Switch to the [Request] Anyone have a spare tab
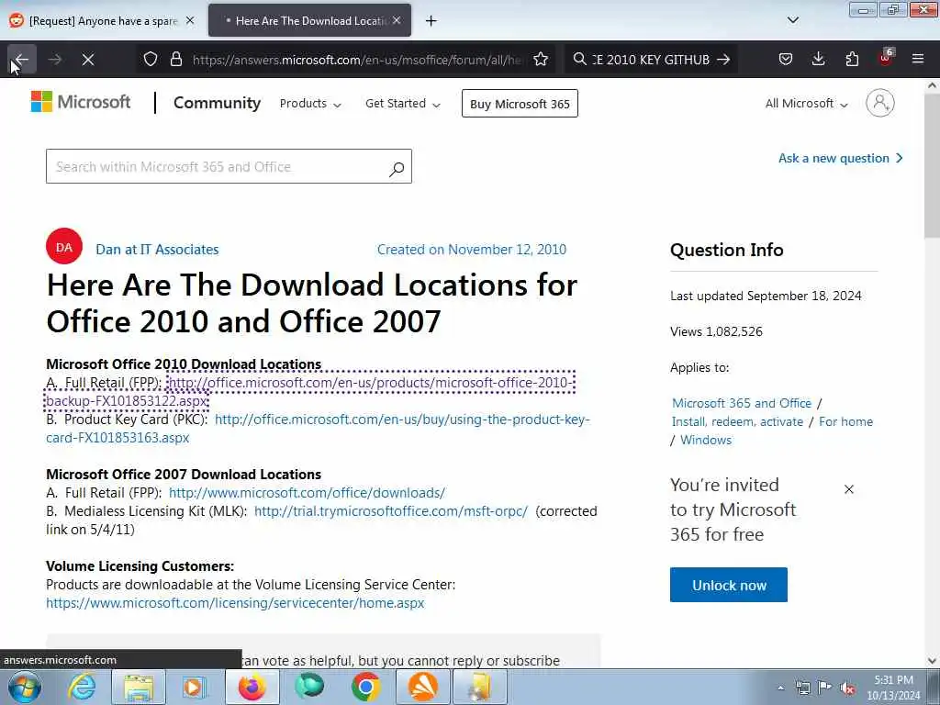Image resolution: width=940 pixels, height=705 pixels. point(101,21)
